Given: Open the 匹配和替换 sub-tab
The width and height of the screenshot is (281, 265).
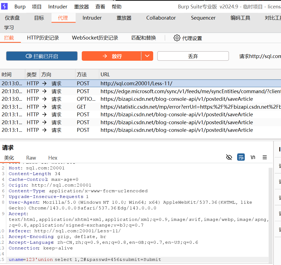Looking at the screenshot, I should pyautogui.click(x=144, y=38).
